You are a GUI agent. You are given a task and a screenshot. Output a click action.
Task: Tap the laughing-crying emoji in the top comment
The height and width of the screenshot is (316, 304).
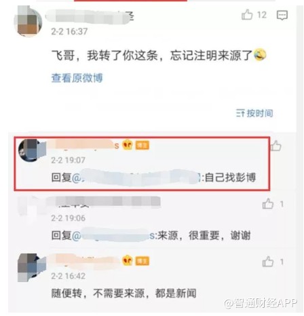point(260,55)
